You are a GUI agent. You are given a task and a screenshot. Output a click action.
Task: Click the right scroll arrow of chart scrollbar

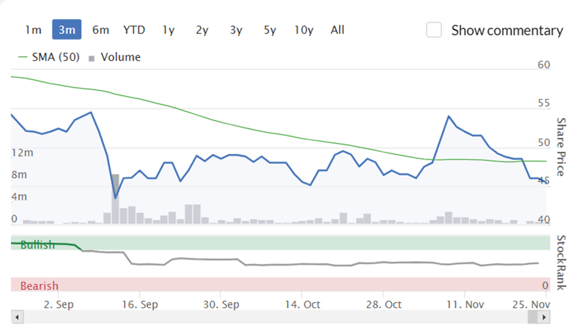pos(544,316)
